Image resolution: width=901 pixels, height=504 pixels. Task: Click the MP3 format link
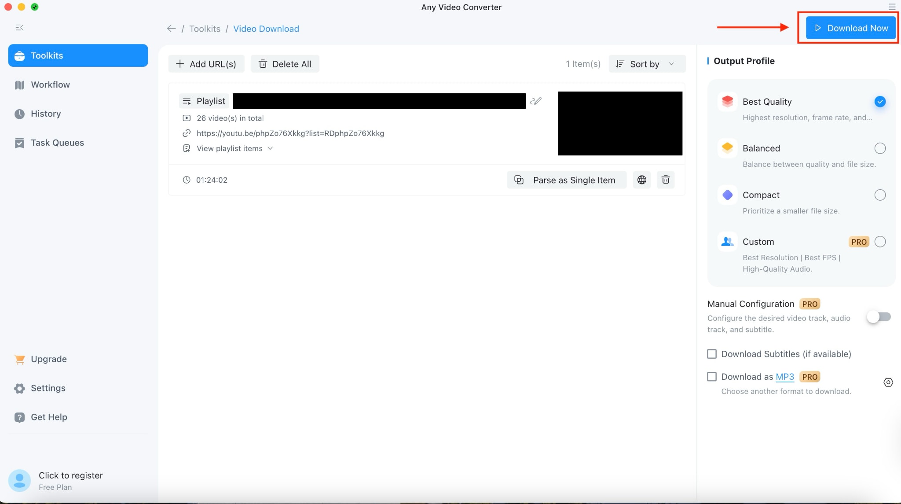[x=784, y=377]
